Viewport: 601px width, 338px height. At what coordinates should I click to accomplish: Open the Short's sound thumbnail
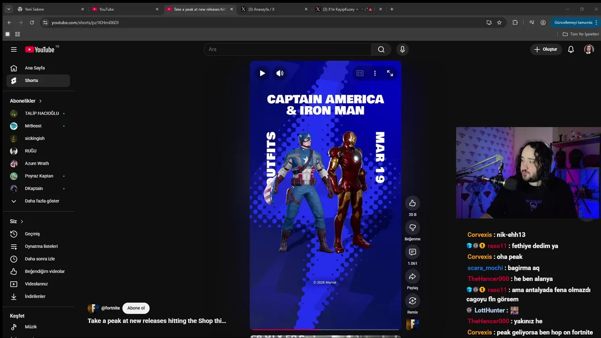(412, 324)
